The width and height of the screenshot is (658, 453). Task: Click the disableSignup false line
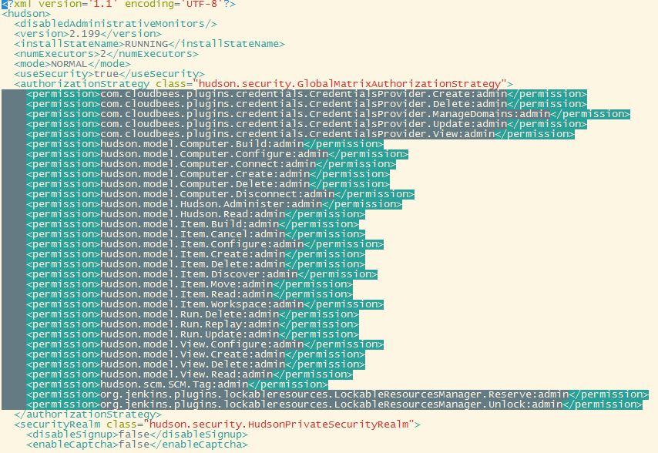(137, 435)
